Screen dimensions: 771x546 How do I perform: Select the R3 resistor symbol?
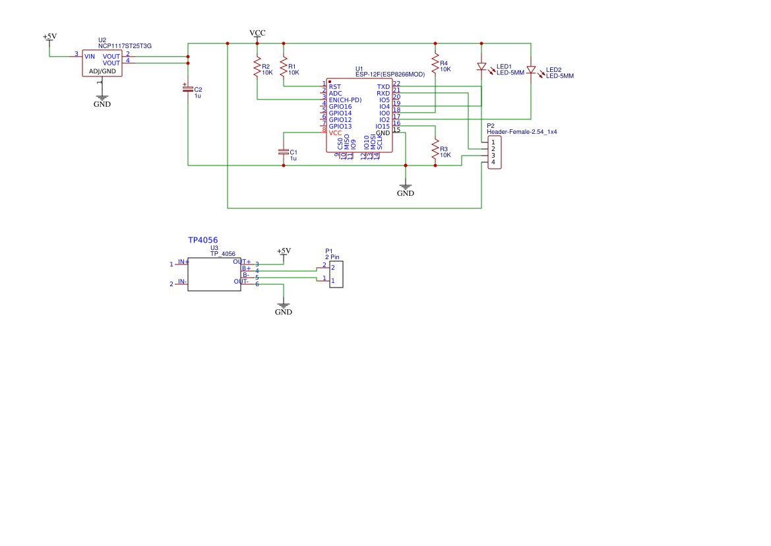435,150
